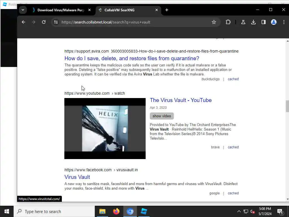Viewport: 289px width, 217px height.
Task: Close the Download Virus/Malware tab
Action: (89, 10)
